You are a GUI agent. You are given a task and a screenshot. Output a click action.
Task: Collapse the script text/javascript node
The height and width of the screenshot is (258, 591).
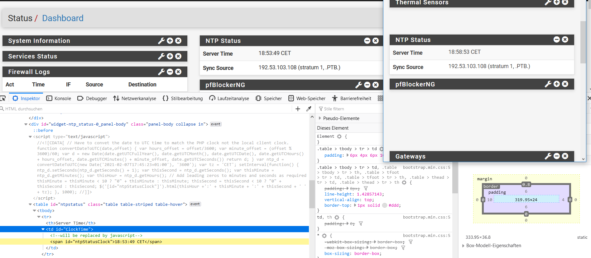point(30,136)
